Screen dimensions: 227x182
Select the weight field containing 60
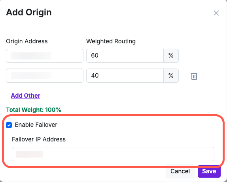(125, 56)
